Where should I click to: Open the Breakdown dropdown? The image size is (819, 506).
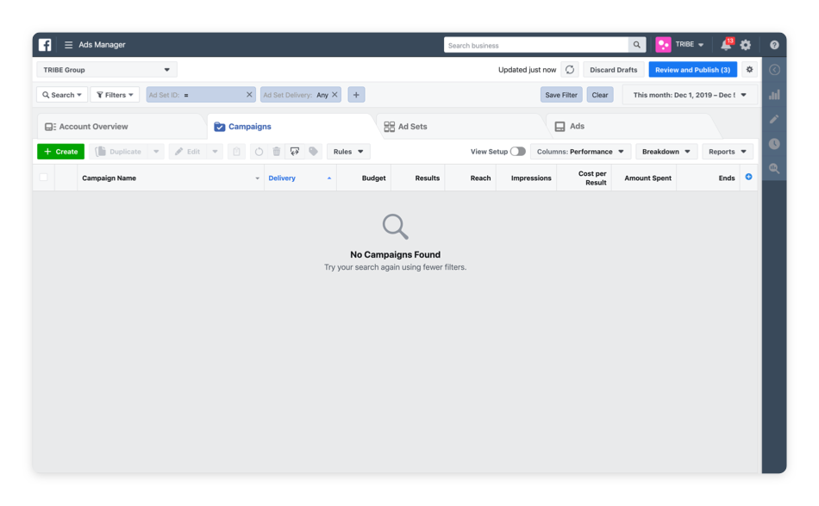pos(666,150)
